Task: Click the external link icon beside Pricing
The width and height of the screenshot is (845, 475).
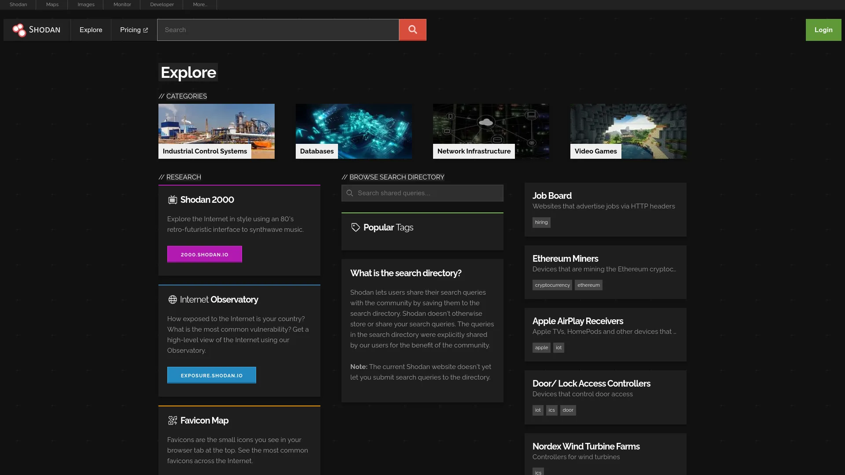Action: [146, 30]
